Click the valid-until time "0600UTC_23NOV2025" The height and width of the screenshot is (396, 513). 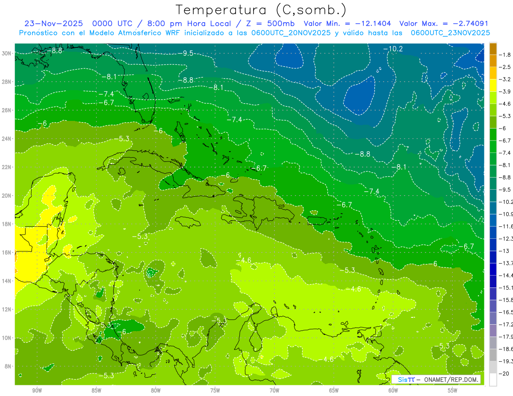coord(451,32)
